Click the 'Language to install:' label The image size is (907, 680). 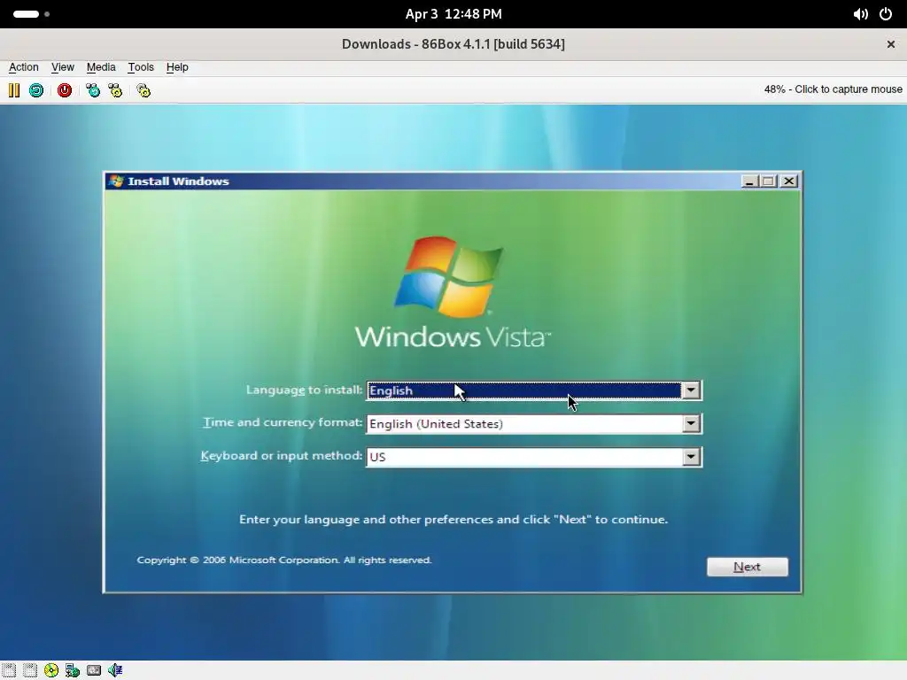(305, 390)
